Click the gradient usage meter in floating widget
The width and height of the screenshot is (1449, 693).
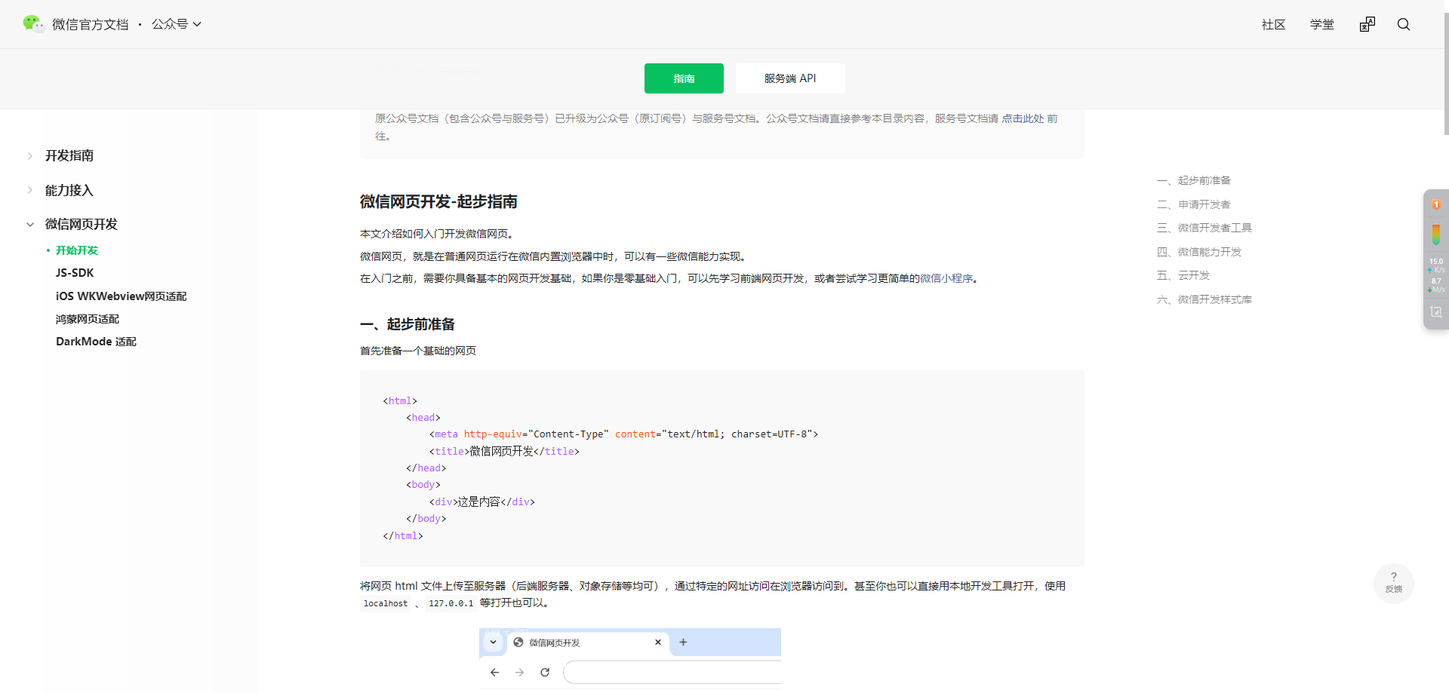tap(1436, 233)
